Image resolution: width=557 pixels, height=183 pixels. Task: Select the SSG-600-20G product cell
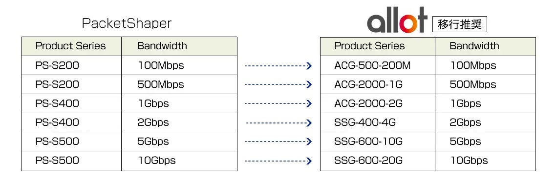(378, 160)
